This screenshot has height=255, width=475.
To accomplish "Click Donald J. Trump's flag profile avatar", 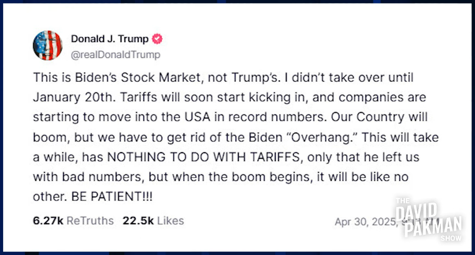I will pyautogui.click(x=47, y=45).
